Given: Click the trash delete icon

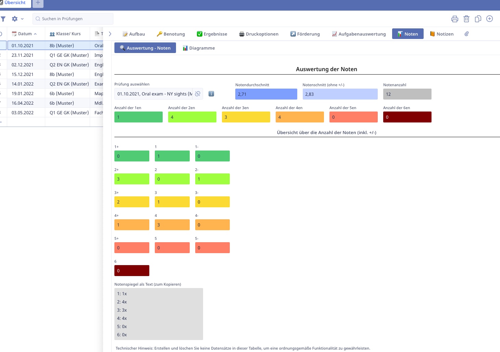Looking at the screenshot, I should (x=466, y=19).
